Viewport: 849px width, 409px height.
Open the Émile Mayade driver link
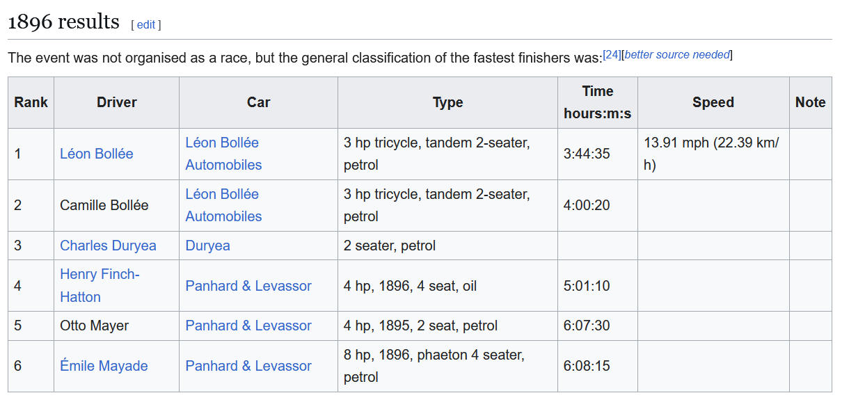tap(104, 366)
